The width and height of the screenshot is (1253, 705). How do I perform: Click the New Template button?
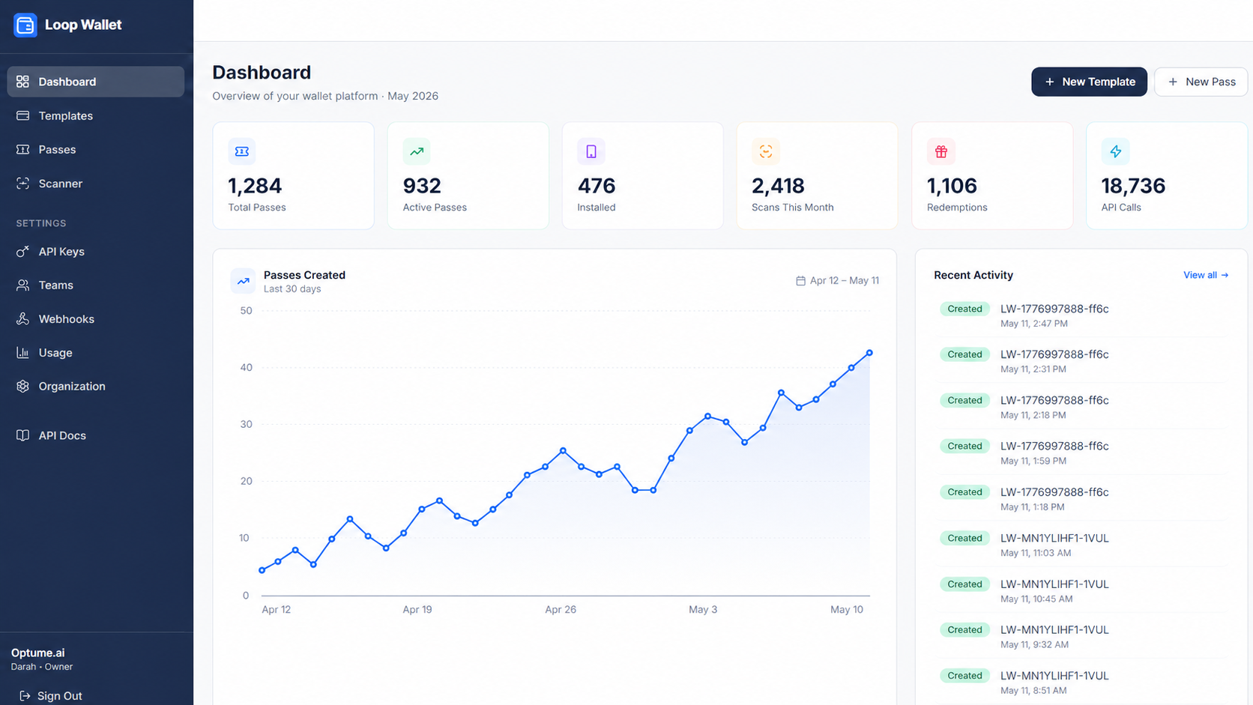pyautogui.click(x=1089, y=82)
